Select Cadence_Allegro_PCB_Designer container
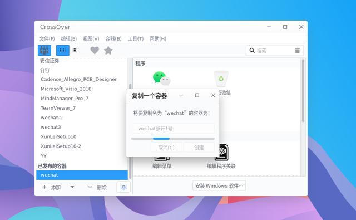This screenshot has height=220, width=356. coord(79,79)
